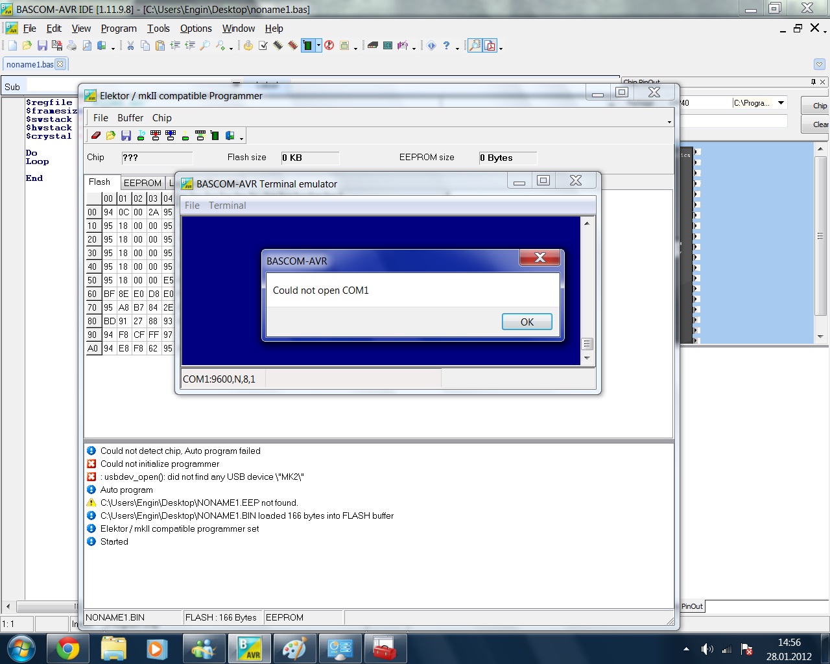
Task: Click the Identify chip icon in programmer toolbar
Action: (x=141, y=136)
